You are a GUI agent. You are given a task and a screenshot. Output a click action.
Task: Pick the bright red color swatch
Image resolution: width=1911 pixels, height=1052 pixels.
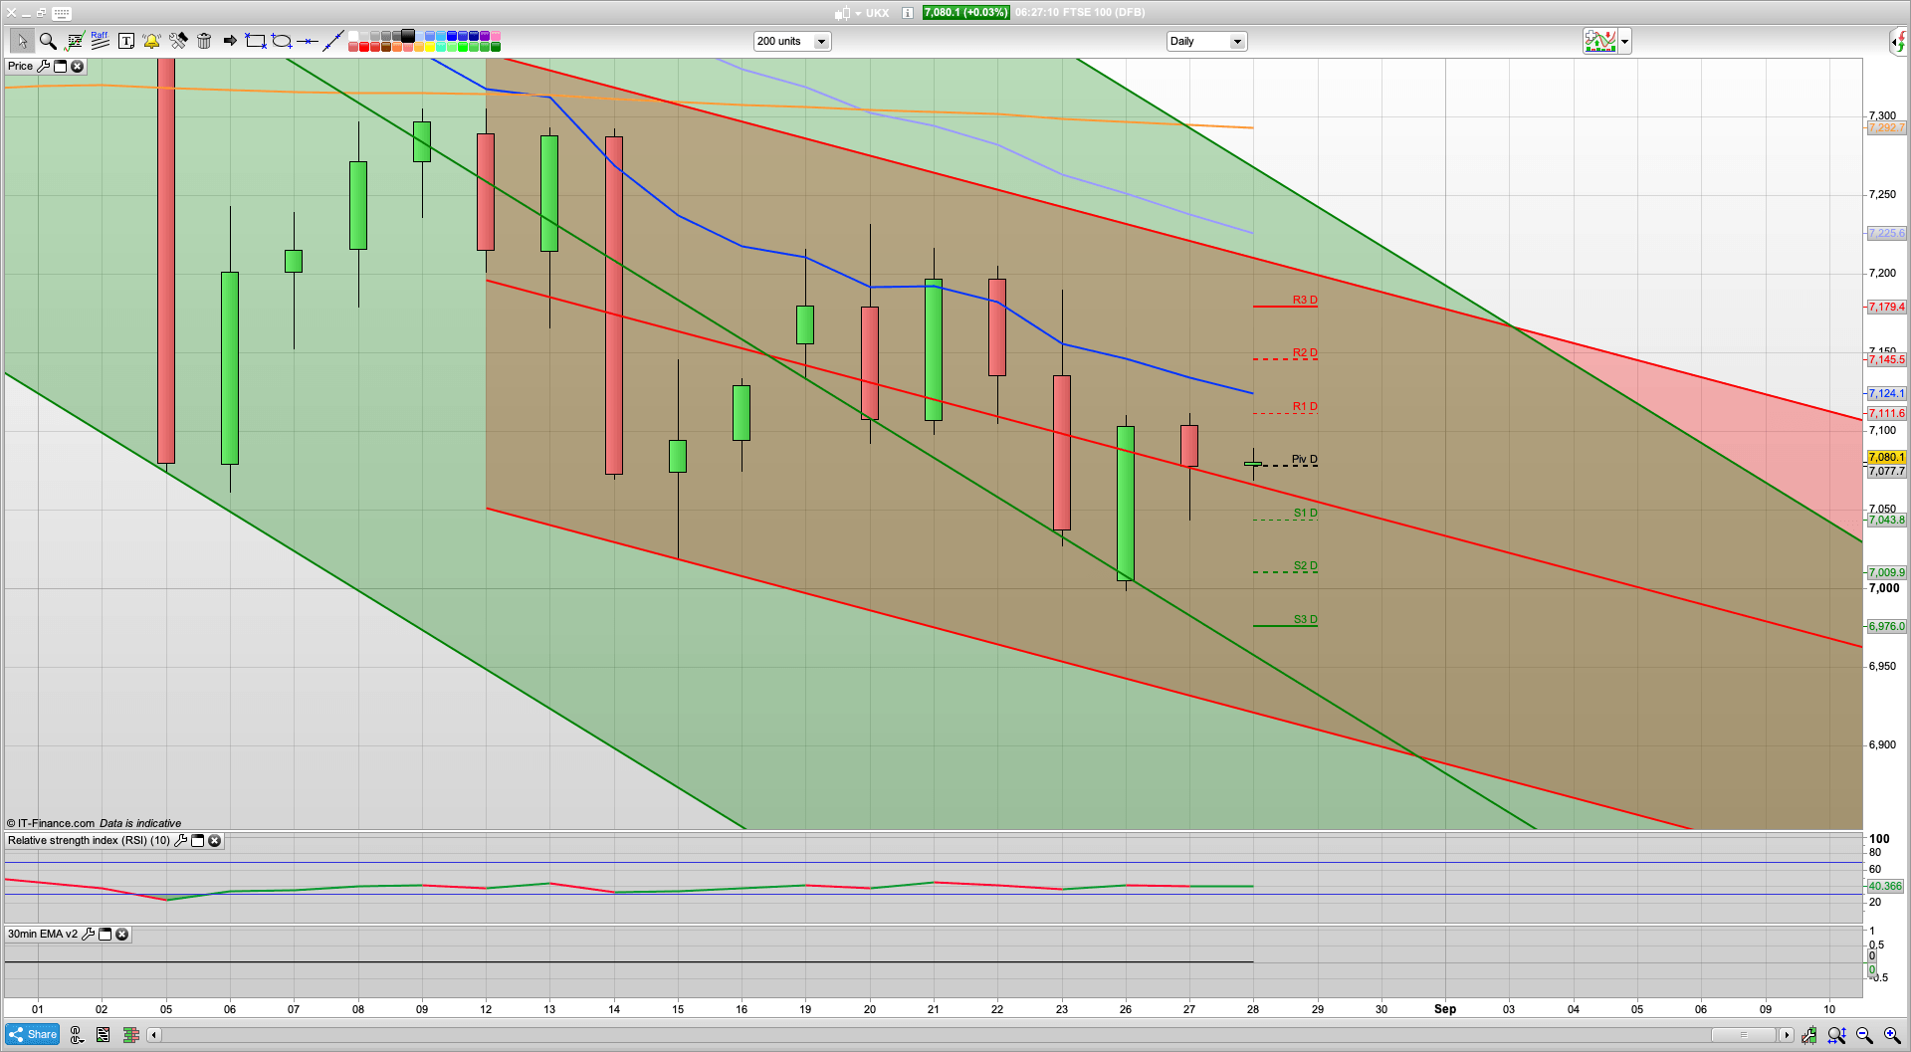[x=364, y=47]
